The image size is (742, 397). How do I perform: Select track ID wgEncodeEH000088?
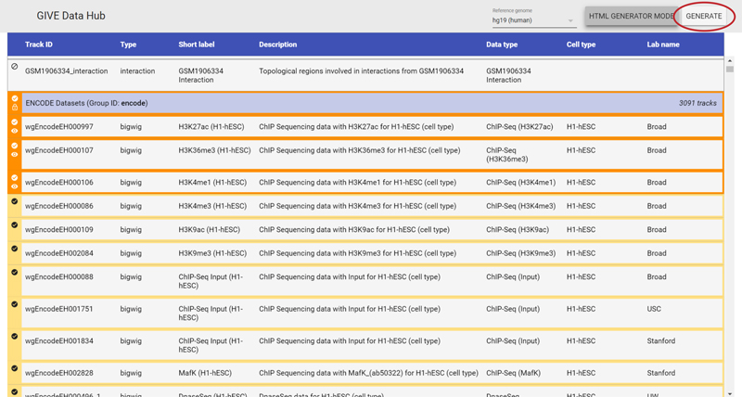tap(59, 276)
